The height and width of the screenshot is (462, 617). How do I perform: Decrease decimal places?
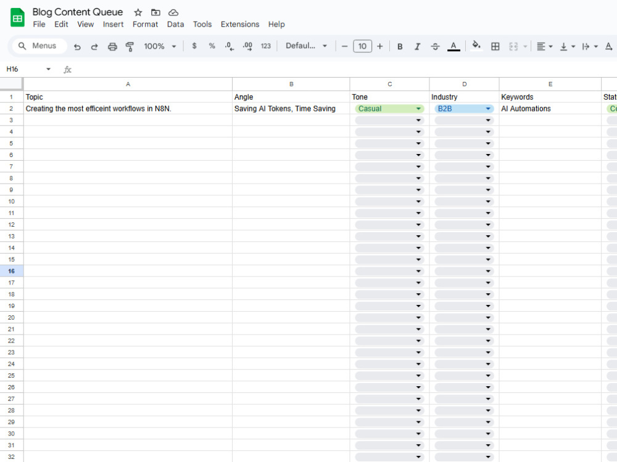click(x=230, y=46)
